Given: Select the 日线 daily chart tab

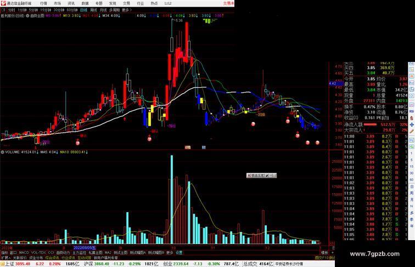Looking at the screenshot, I should click(83, 10).
